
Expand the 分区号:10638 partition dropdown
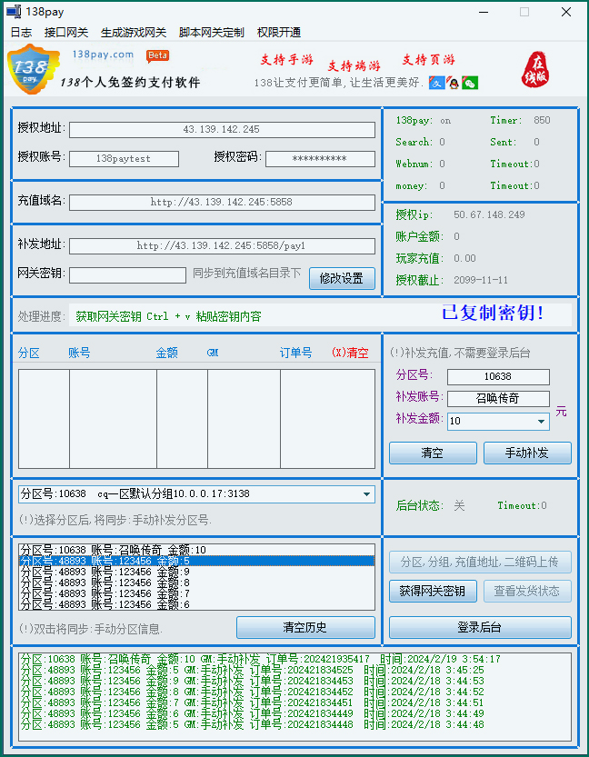(367, 494)
